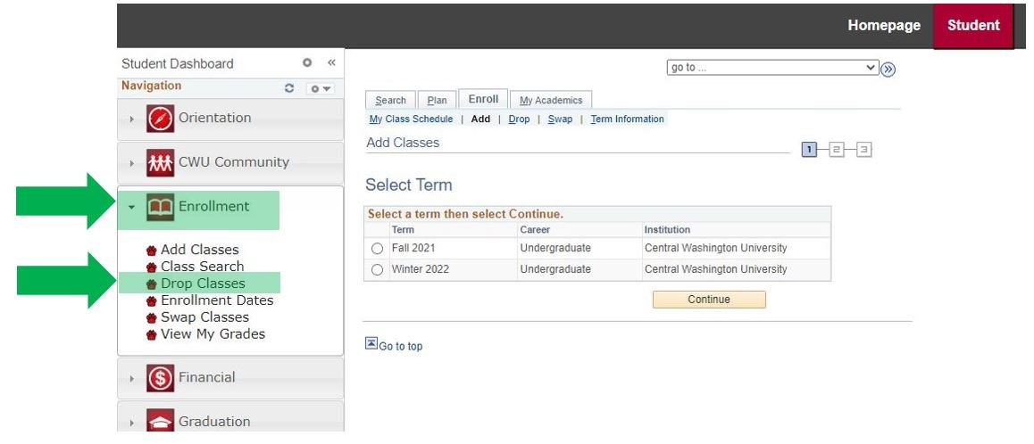Open the Student menu item
This screenshot has width=1034, height=444.
click(x=973, y=26)
